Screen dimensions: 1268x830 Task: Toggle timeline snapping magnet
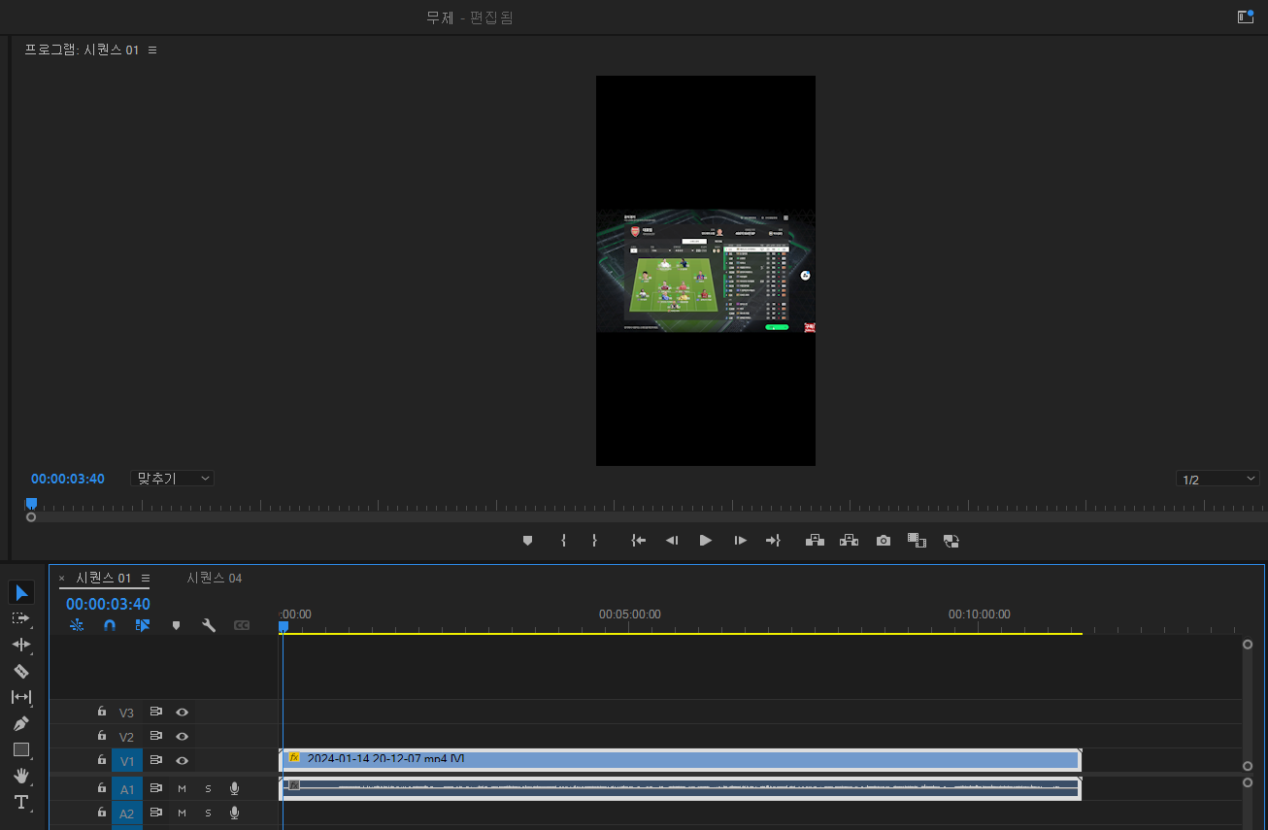[110, 626]
